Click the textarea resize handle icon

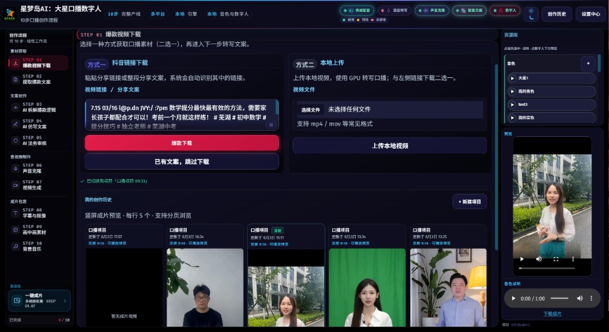coord(271,125)
